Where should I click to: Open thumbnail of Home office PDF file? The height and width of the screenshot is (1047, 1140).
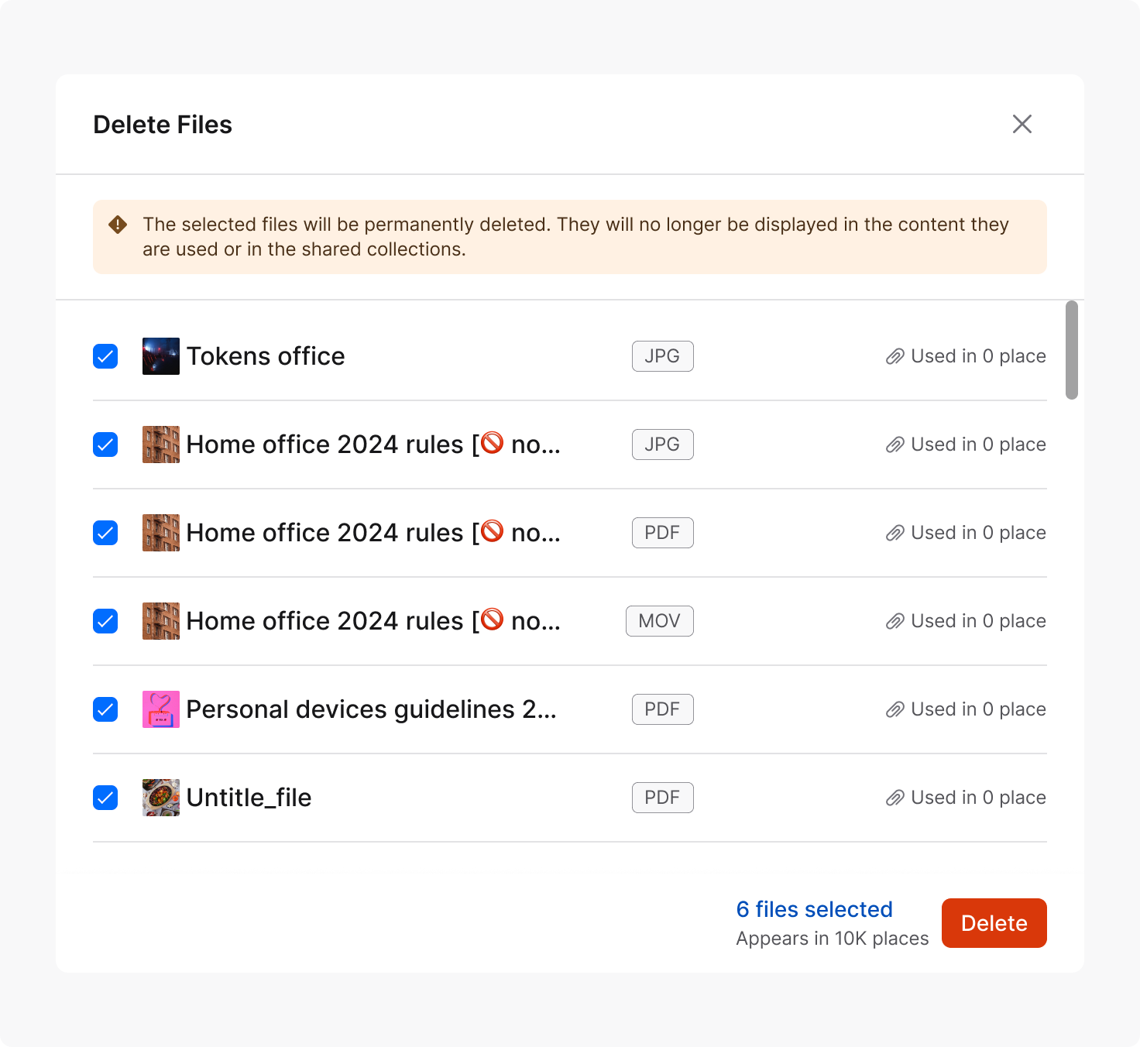coord(161,533)
